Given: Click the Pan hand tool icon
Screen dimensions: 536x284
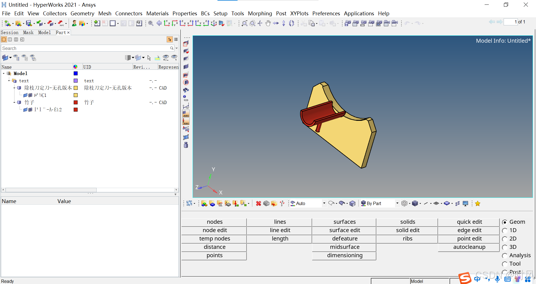Looking at the screenshot, I should coord(268,23).
